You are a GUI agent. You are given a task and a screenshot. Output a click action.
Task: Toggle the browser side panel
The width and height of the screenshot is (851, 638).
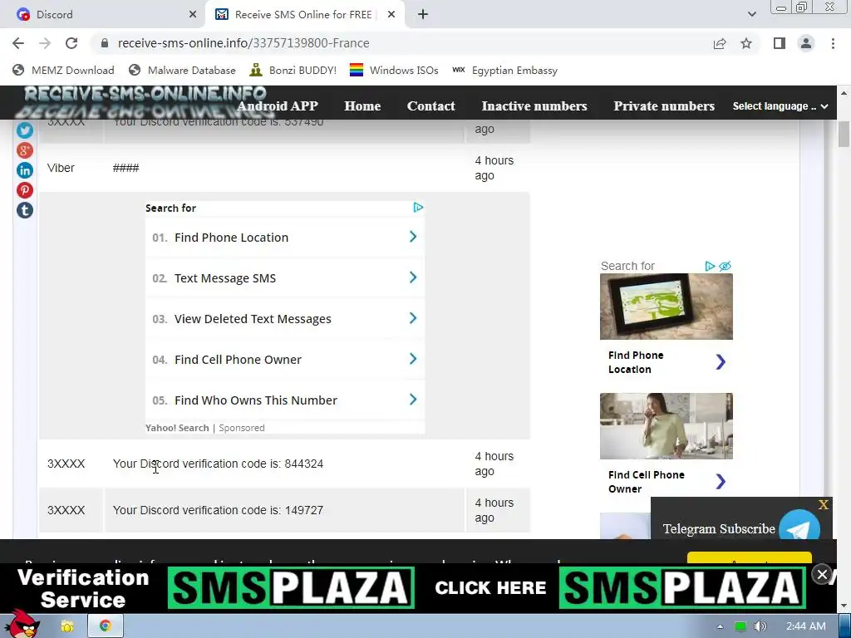tap(780, 43)
